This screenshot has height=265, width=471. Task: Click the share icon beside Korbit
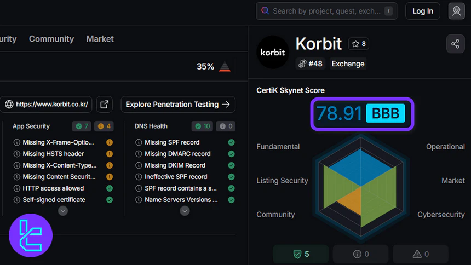tap(455, 44)
